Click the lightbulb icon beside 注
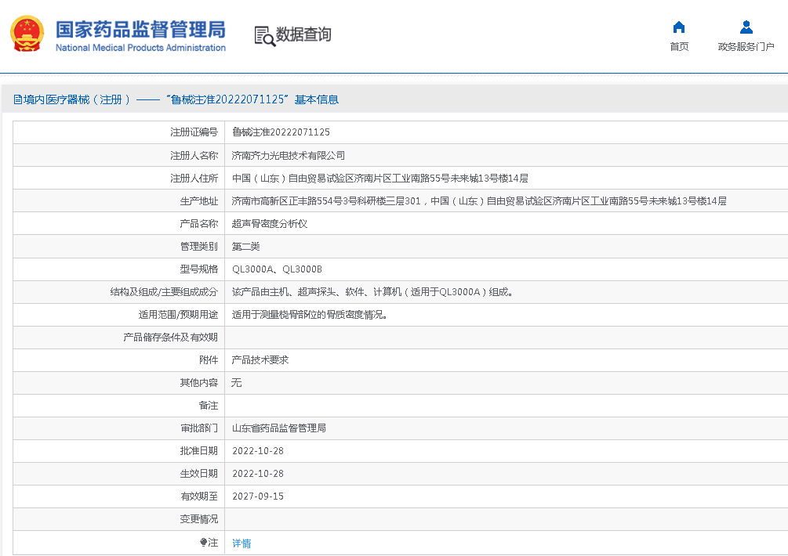This screenshot has height=556, width=788. point(204,543)
